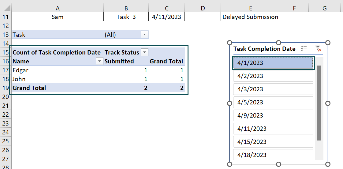Filter by 4/15/2023 in the slicer
The image size is (343, 169).
point(273,142)
